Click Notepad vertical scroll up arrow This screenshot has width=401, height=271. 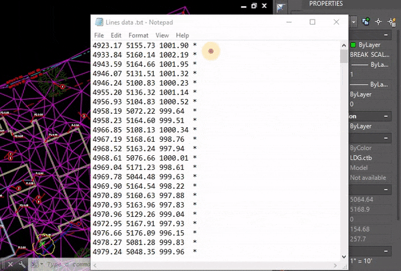coord(344,46)
